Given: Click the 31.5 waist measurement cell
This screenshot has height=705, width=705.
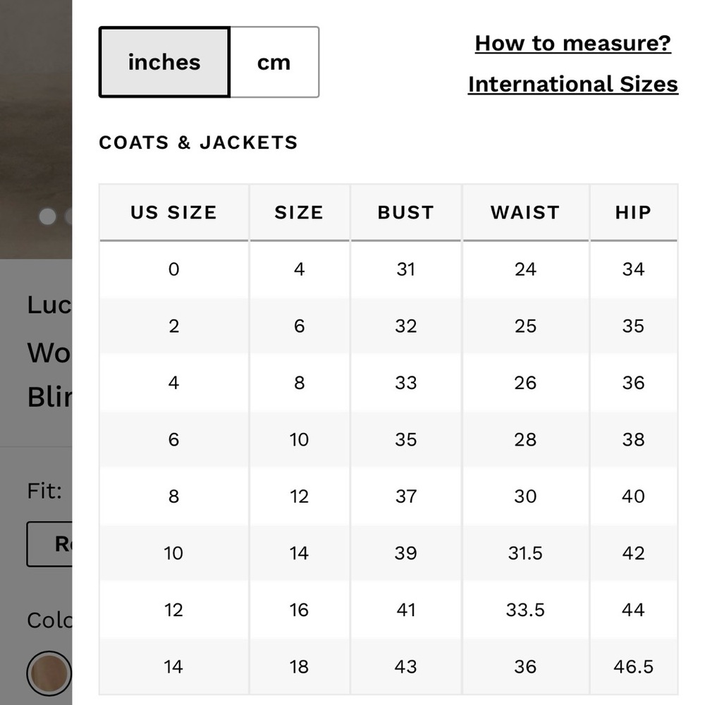Looking at the screenshot, I should [x=525, y=553].
